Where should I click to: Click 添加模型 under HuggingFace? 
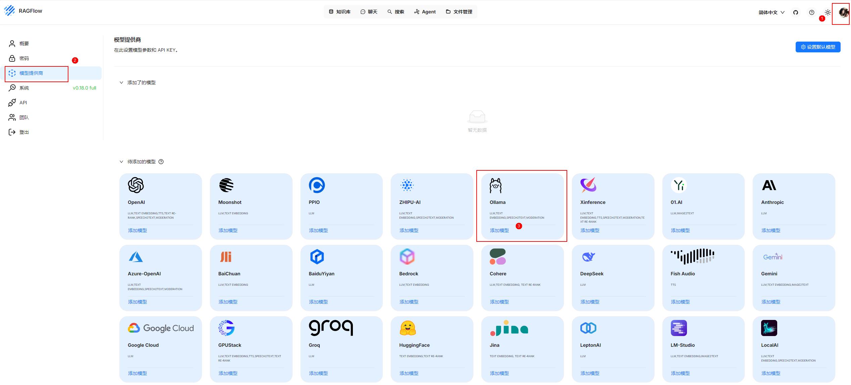(409, 373)
